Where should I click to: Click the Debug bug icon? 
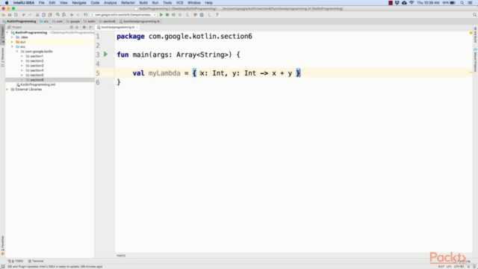167,15
